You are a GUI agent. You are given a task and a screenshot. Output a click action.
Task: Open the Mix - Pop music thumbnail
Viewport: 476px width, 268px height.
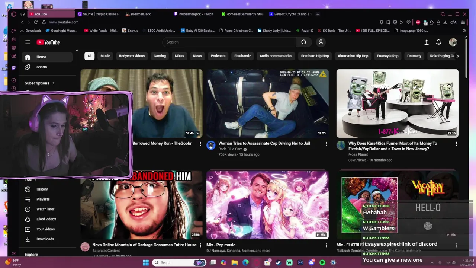[267, 205]
